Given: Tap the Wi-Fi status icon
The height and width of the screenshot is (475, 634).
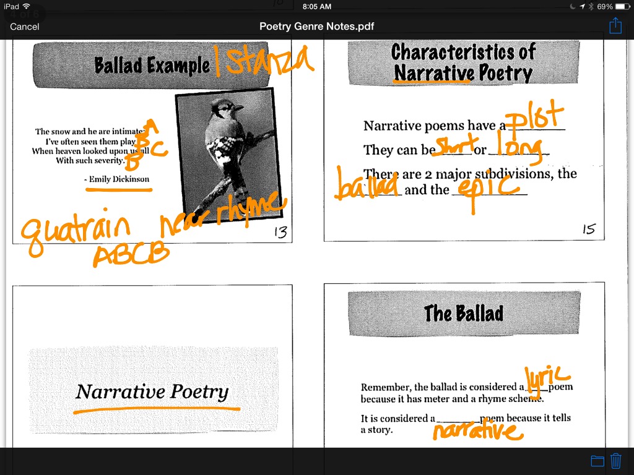Looking at the screenshot, I should tap(25, 6).
